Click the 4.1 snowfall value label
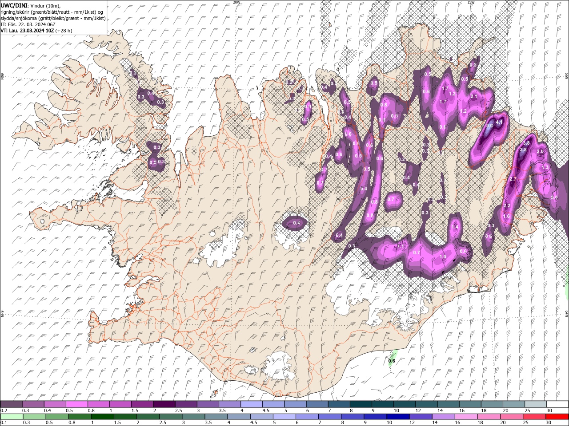Viewport: 569px width, 426px height. click(499, 122)
